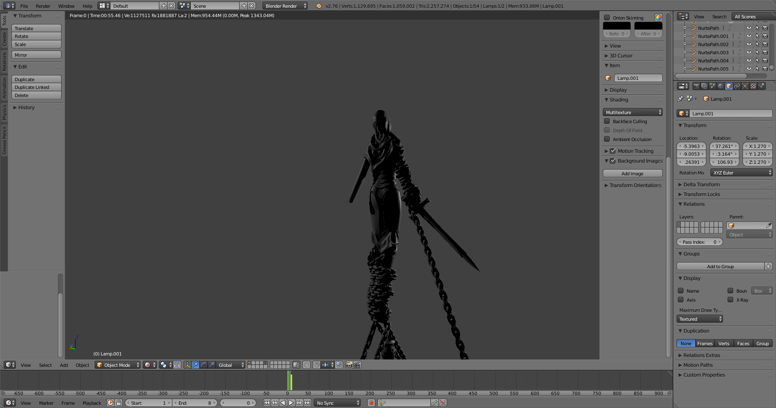The image size is (776, 408).
Task: Open the Object Mode dropdown
Action: click(x=117, y=365)
